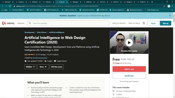
Task: Add course to Wishlist
Action: click(x=30, y=67)
